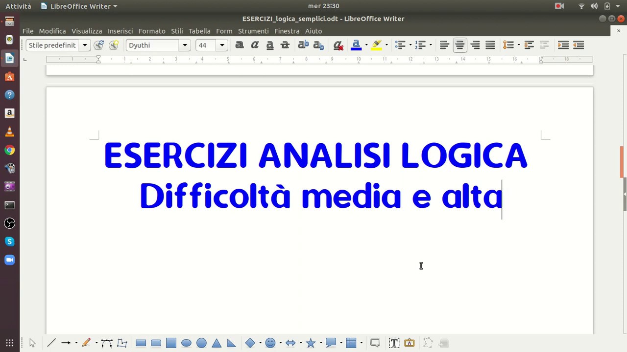Choose the Select arrow tool
627x352 pixels.
[32, 343]
